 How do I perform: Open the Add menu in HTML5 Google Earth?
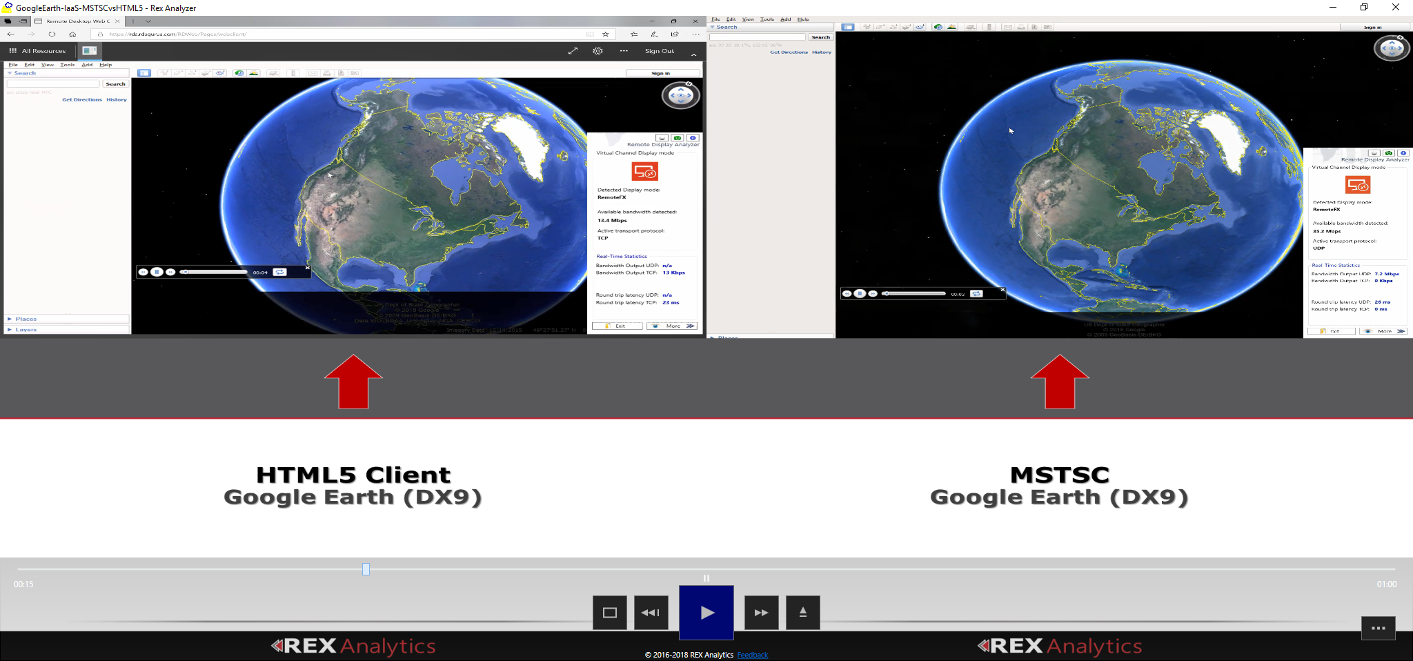(x=87, y=65)
